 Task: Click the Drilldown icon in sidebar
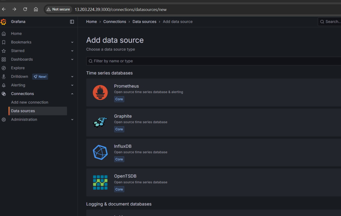pyautogui.click(x=4, y=77)
